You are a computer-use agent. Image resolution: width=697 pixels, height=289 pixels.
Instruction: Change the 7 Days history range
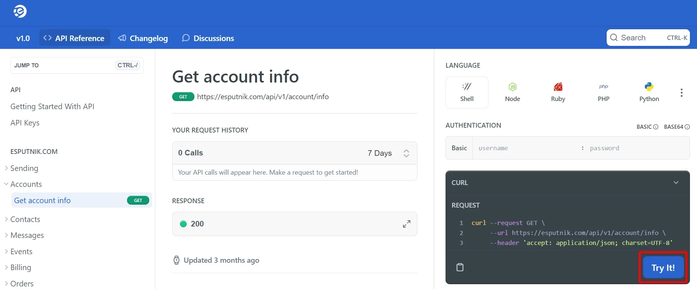coord(388,153)
